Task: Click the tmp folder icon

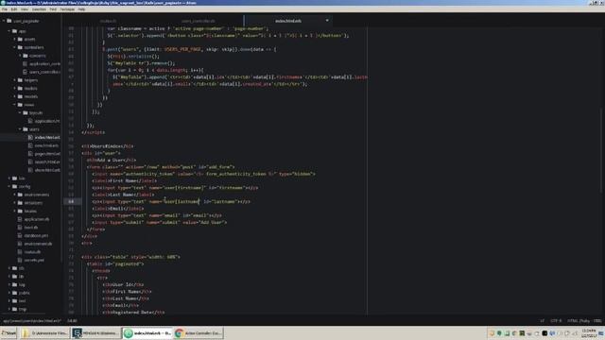Action: [15, 309]
